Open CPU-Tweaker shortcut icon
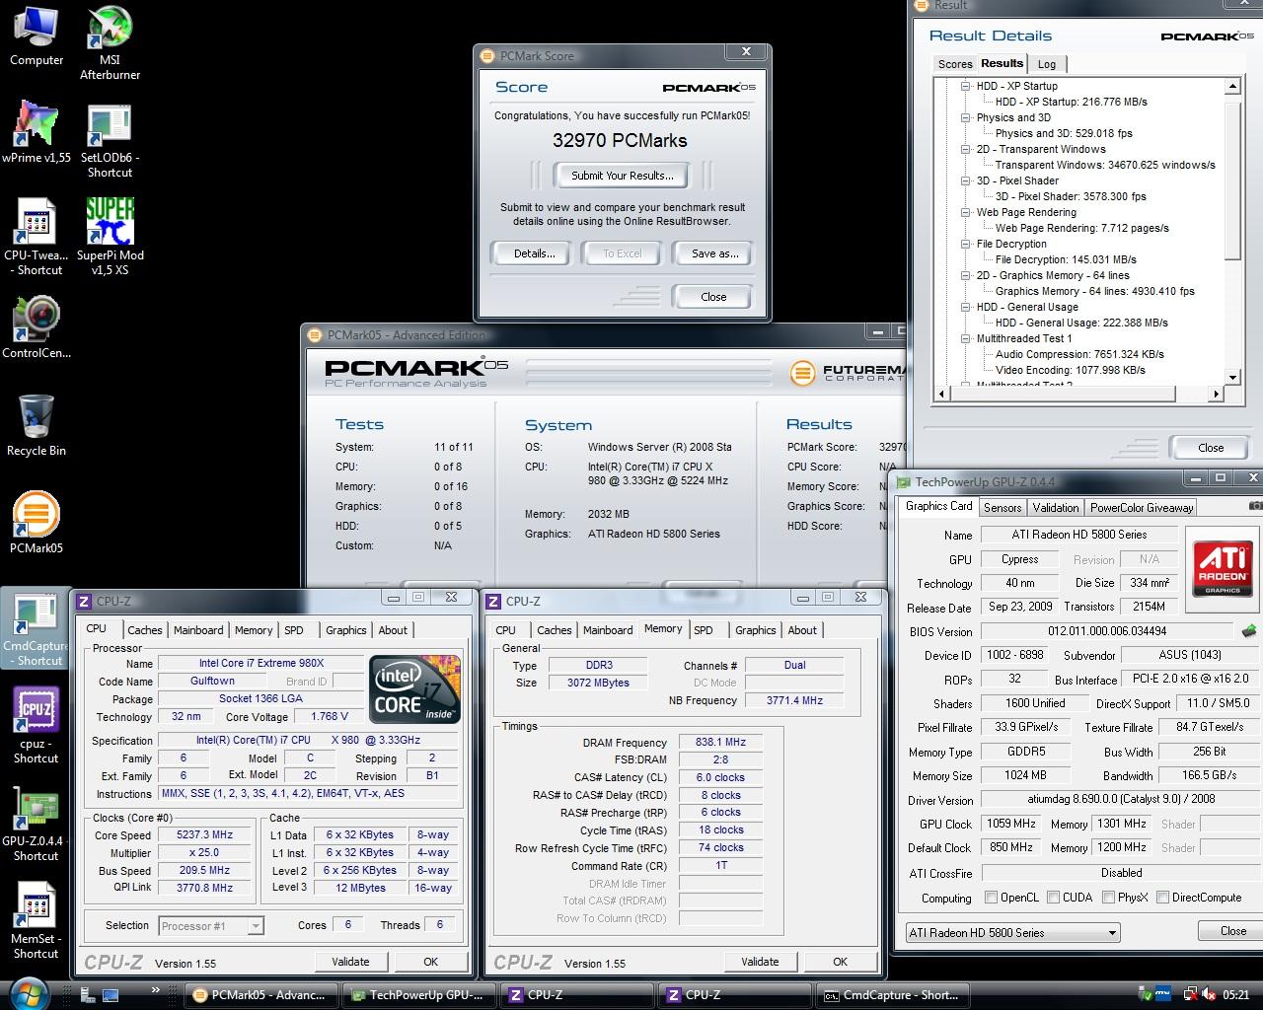1263x1010 pixels. coord(37,237)
